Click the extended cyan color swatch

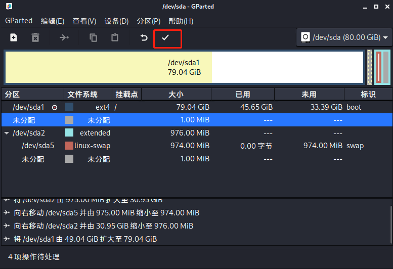(69, 132)
